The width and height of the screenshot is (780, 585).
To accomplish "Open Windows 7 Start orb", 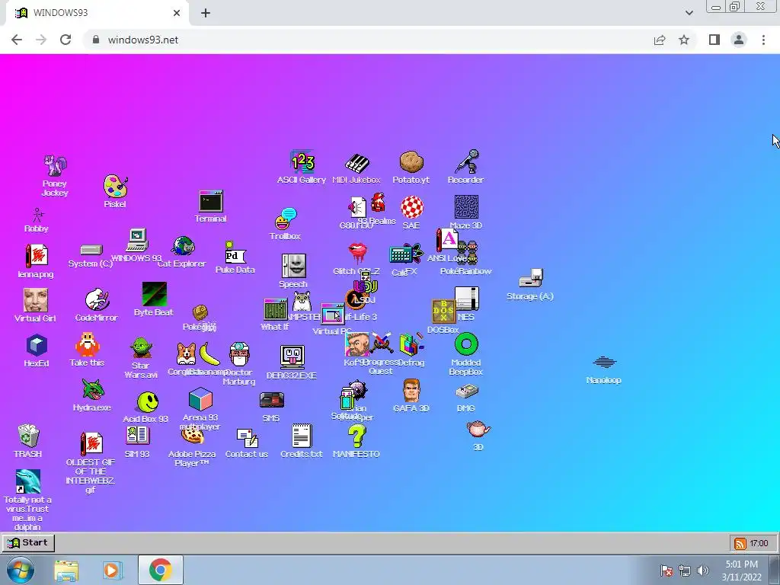I will 21,570.
